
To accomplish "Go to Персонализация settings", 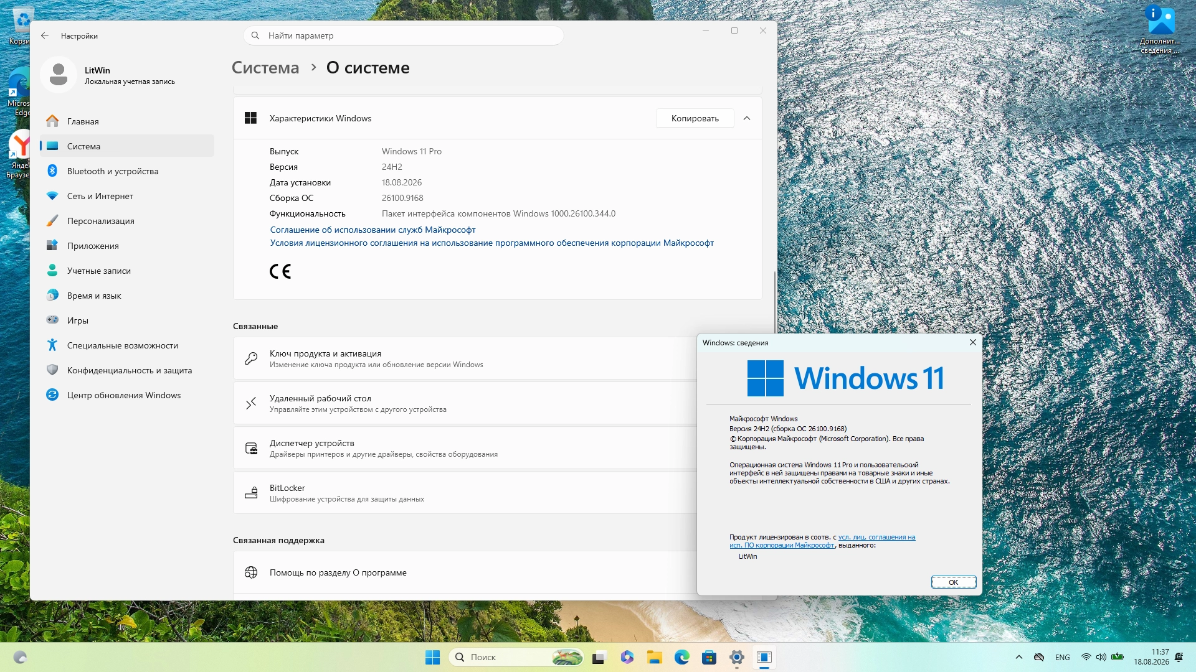I will coord(127,221).
